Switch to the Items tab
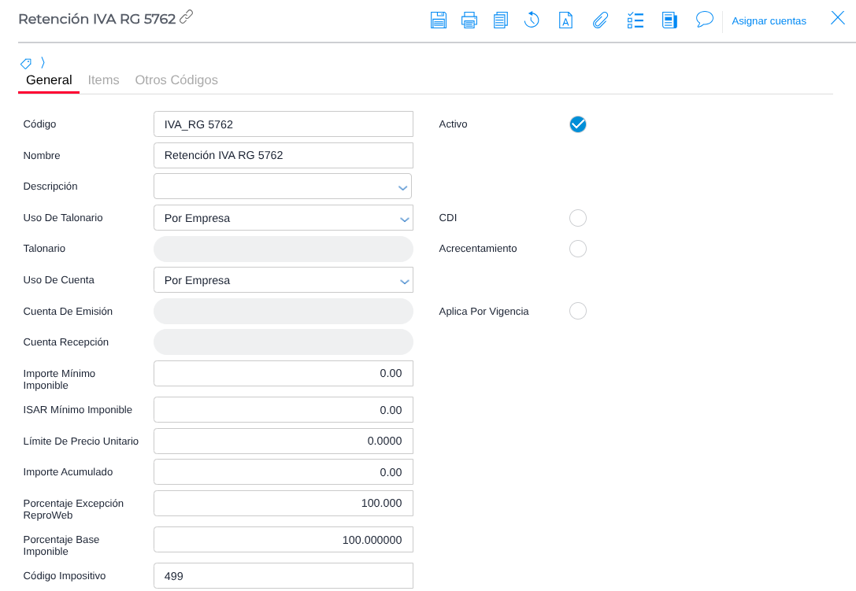Image resolution: width=856 pixels, height=591 pixels. tap(103, 80)
